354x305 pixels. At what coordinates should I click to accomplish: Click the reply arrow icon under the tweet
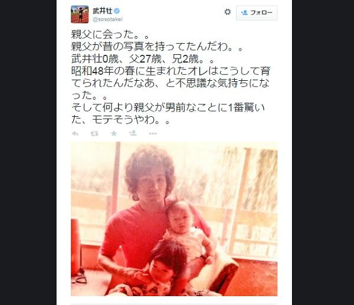(x=75, y=134)
